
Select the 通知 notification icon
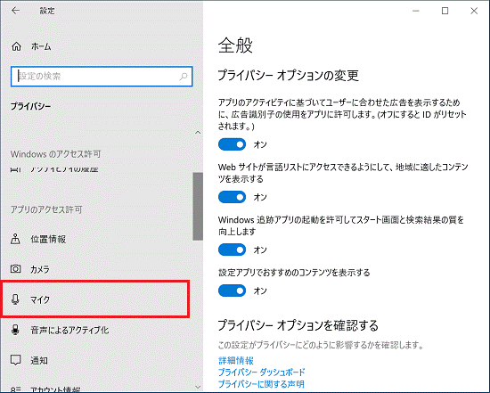click(16, 360)
